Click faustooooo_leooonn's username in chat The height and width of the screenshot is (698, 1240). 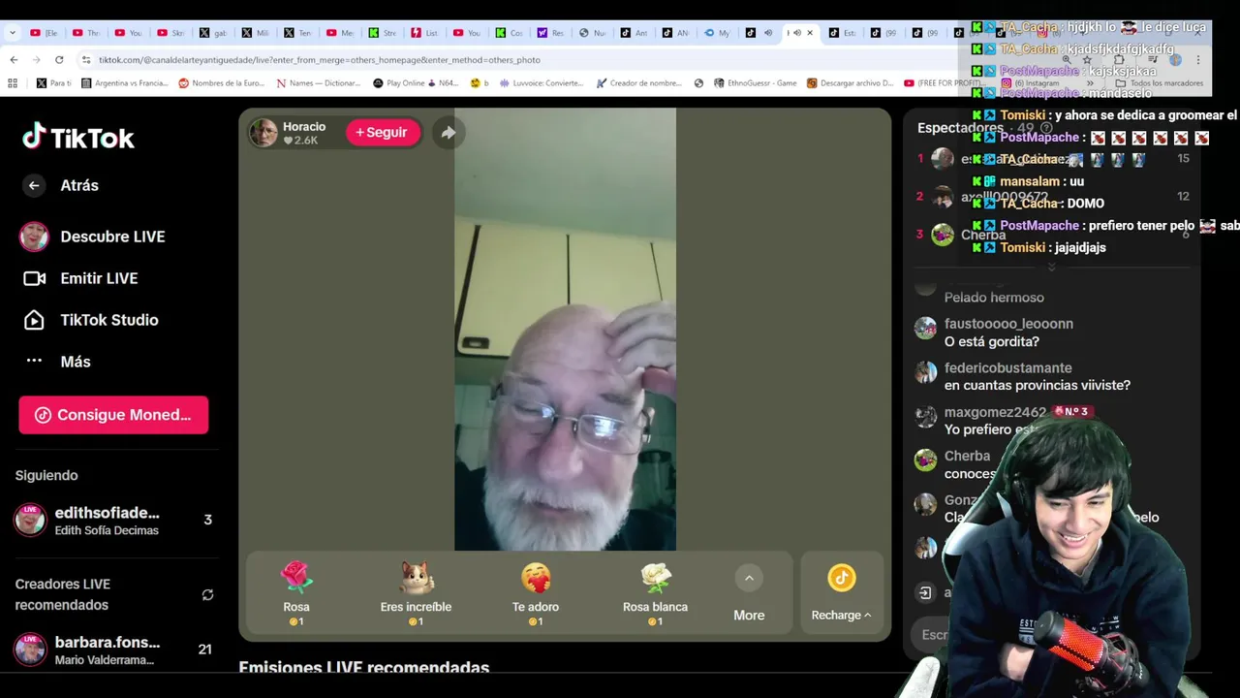1008,324
